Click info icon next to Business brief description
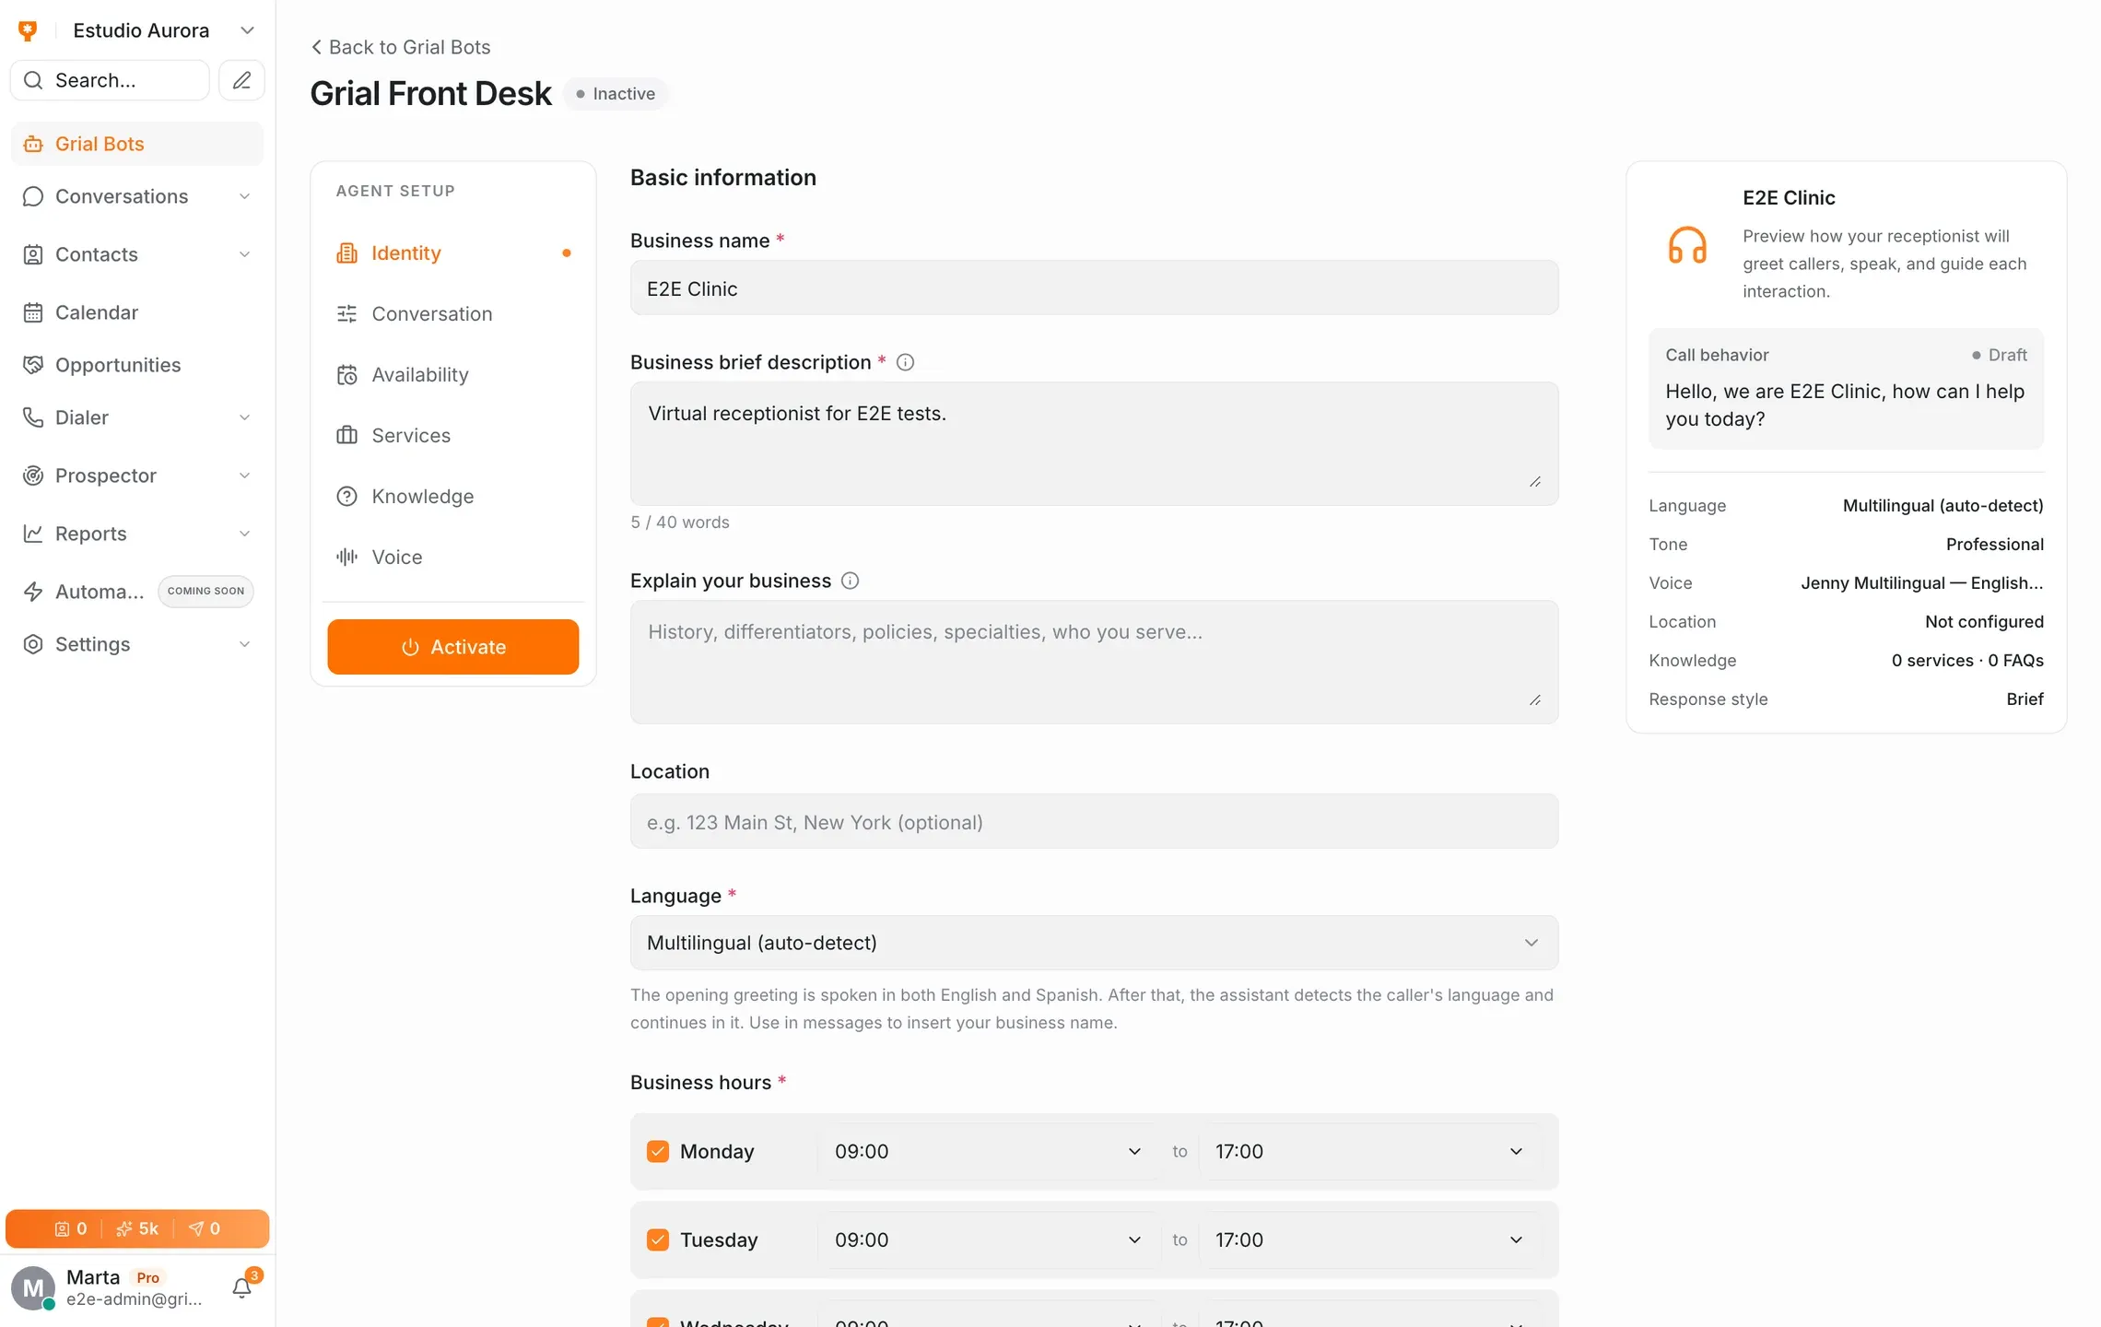2101x1327 pixels. pos(905,362)
